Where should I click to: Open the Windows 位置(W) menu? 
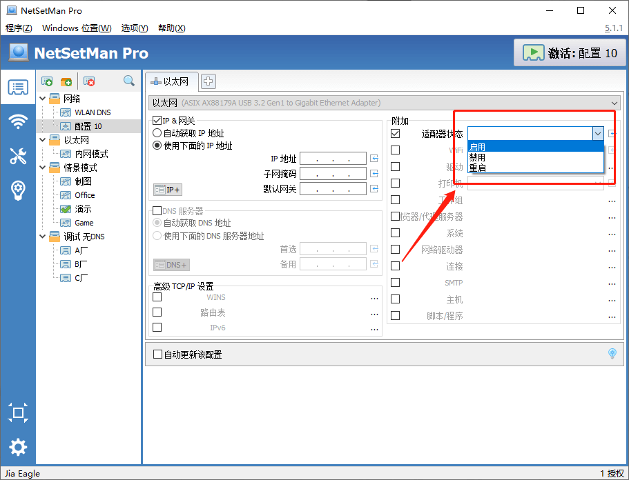pos(77,28)
